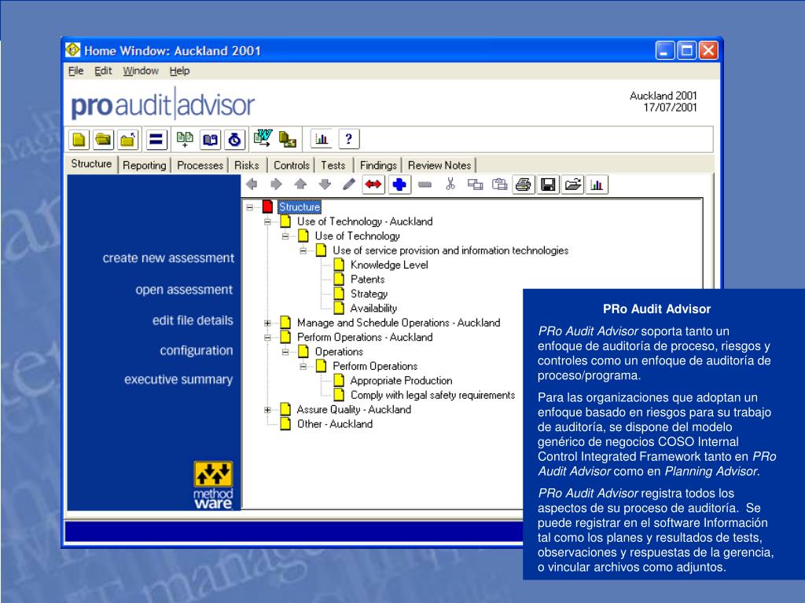Click the question mark help icon
Image resolution: width=805 pixels, height=603 pixels.
point(348,139)
